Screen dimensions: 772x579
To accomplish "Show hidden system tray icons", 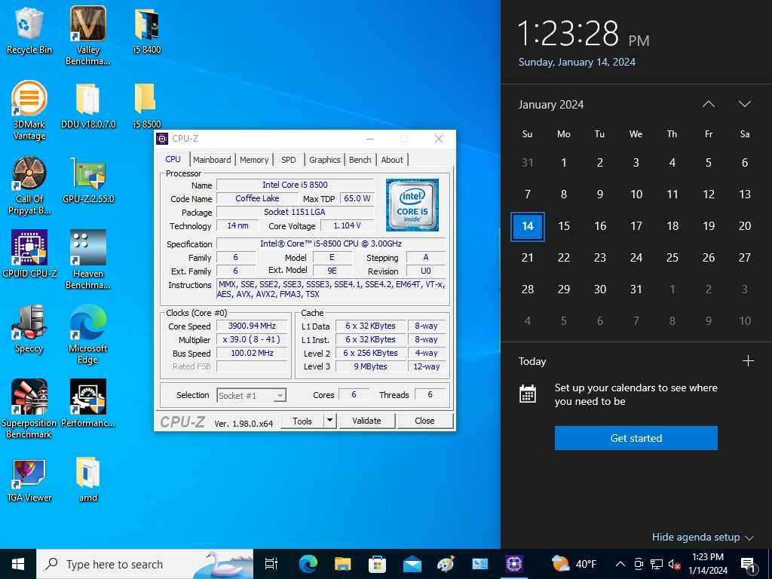I will click(x=620, y=564).
